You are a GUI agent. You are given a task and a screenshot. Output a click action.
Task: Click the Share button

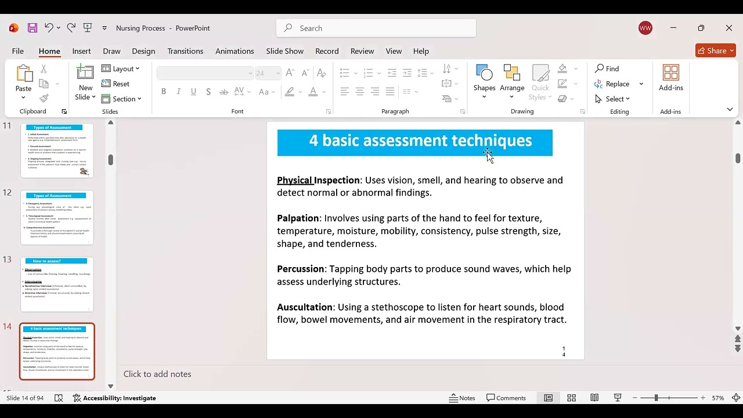716,51
